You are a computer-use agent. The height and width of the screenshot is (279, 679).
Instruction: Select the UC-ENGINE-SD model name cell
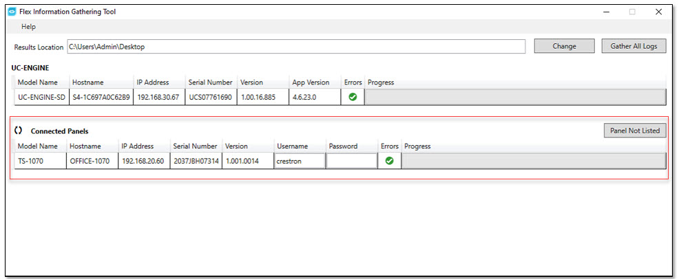[41, 97]
